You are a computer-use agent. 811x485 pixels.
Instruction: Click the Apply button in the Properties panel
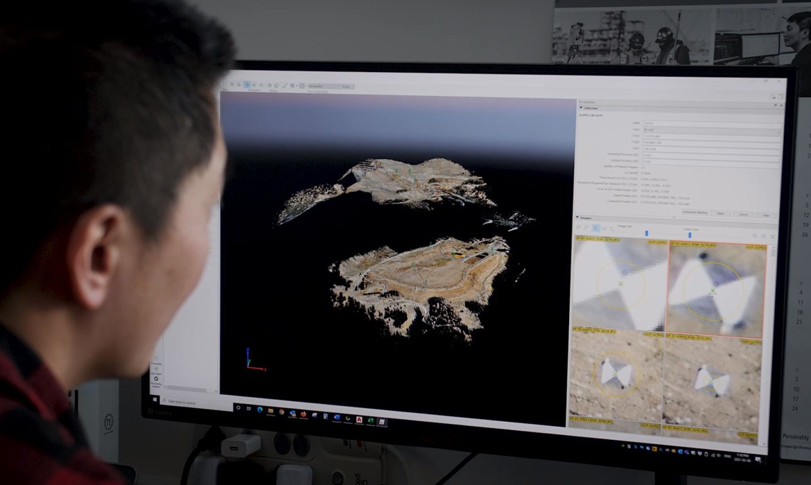coord(722,213)
